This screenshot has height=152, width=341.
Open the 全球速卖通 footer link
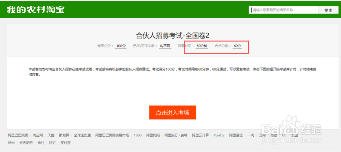(x=82, y=135)
